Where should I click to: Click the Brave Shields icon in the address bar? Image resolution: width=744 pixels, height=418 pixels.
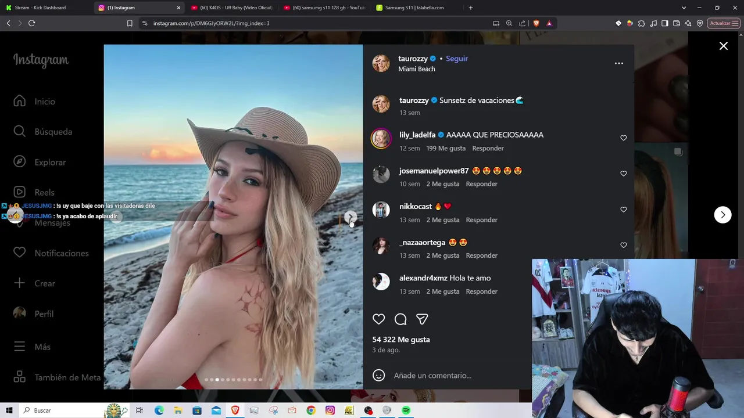point(536,23)
